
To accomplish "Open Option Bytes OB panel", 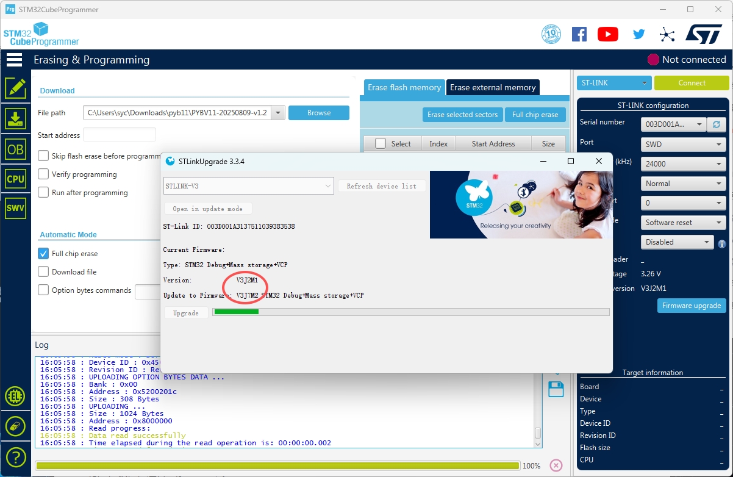I will pyautogui.click(x=15, y=149).
